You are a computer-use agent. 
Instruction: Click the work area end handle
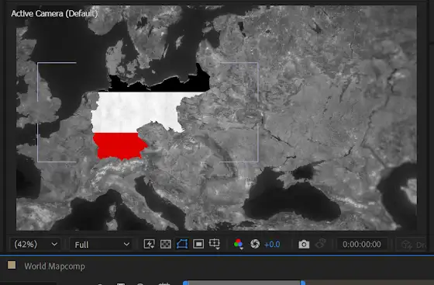point(303,283)
